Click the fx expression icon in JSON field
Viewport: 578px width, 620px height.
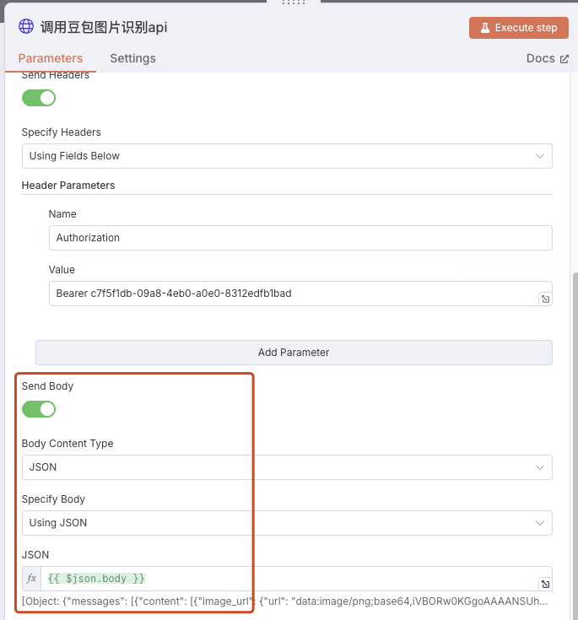(32, 579)
